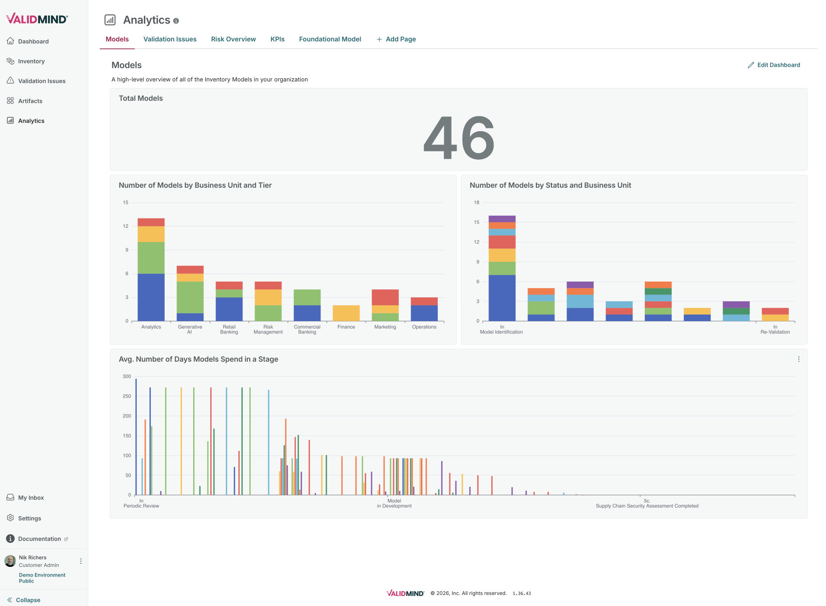This screenshot has width=826, height=606.
Task: Switch to the Risk Overview tab
Action: click(233, 39)
